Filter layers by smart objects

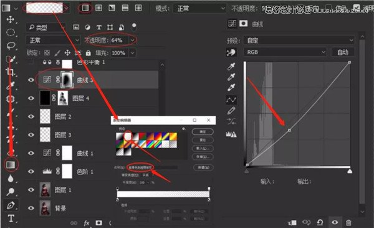point(122,27)
